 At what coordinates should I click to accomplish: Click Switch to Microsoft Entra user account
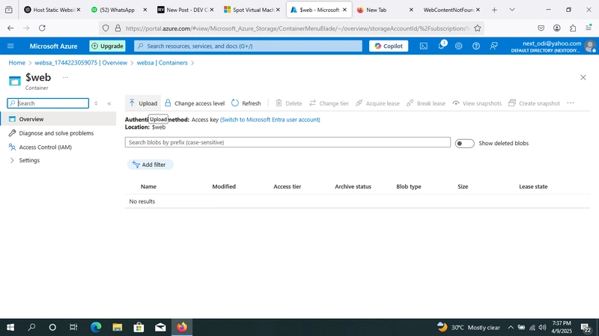[270, 120]
